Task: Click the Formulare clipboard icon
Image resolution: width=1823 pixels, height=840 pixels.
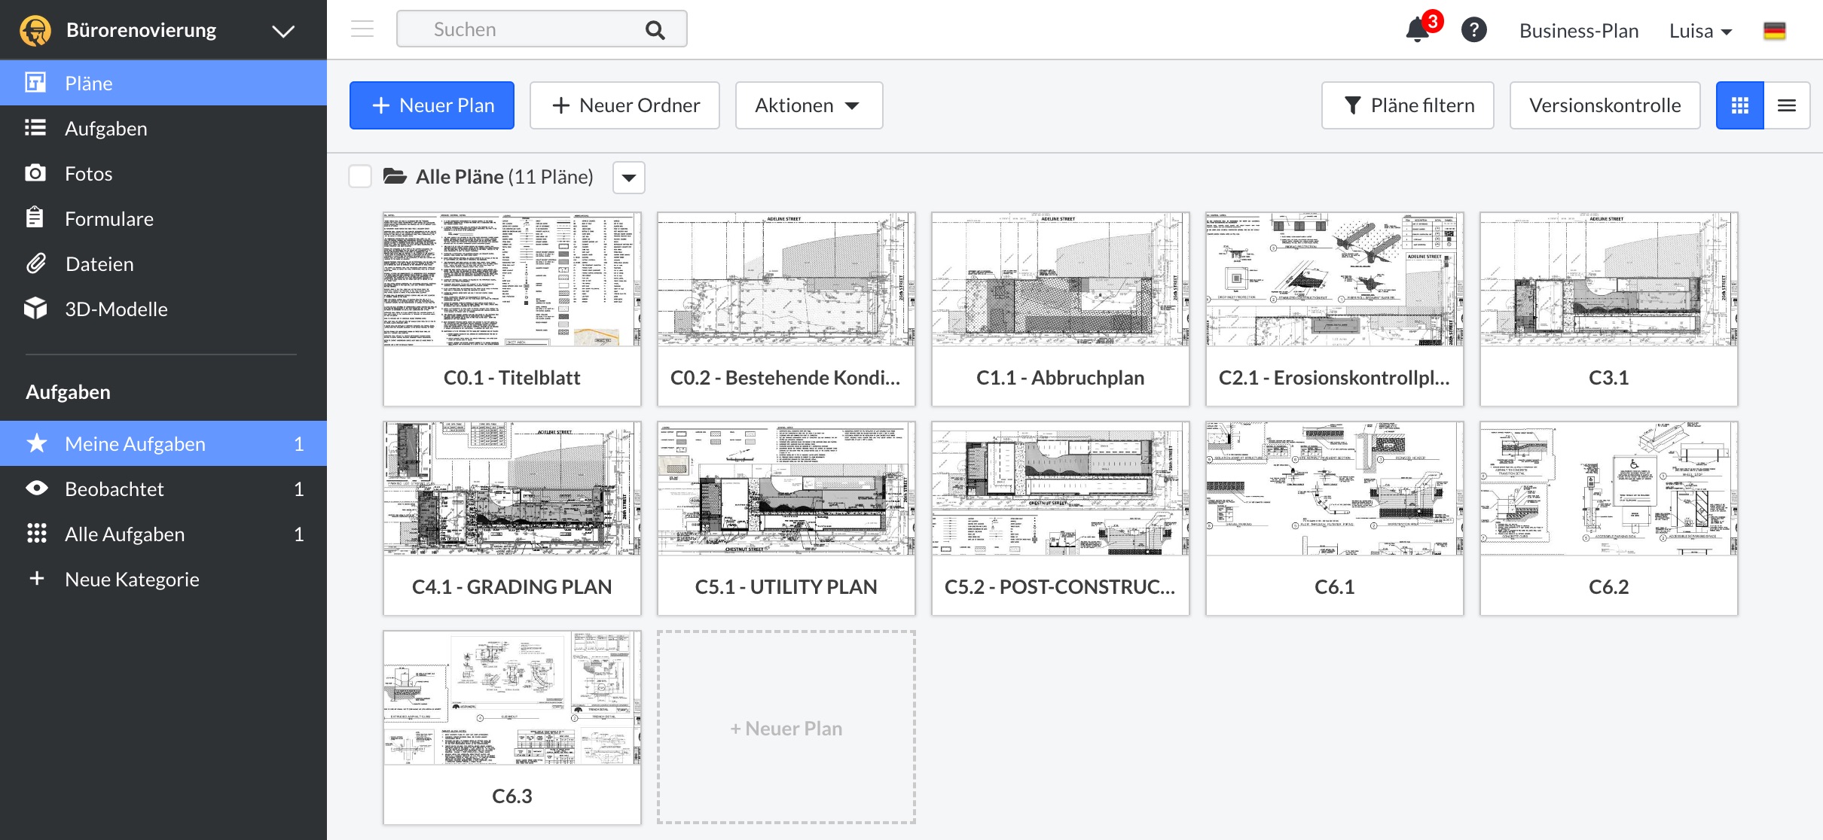Action: click(x=35, y=218)
